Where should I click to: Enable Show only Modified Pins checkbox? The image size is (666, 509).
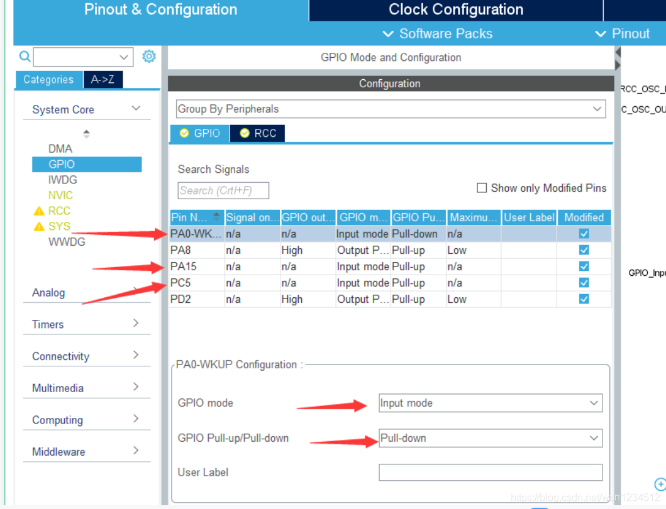coord(482,188)
